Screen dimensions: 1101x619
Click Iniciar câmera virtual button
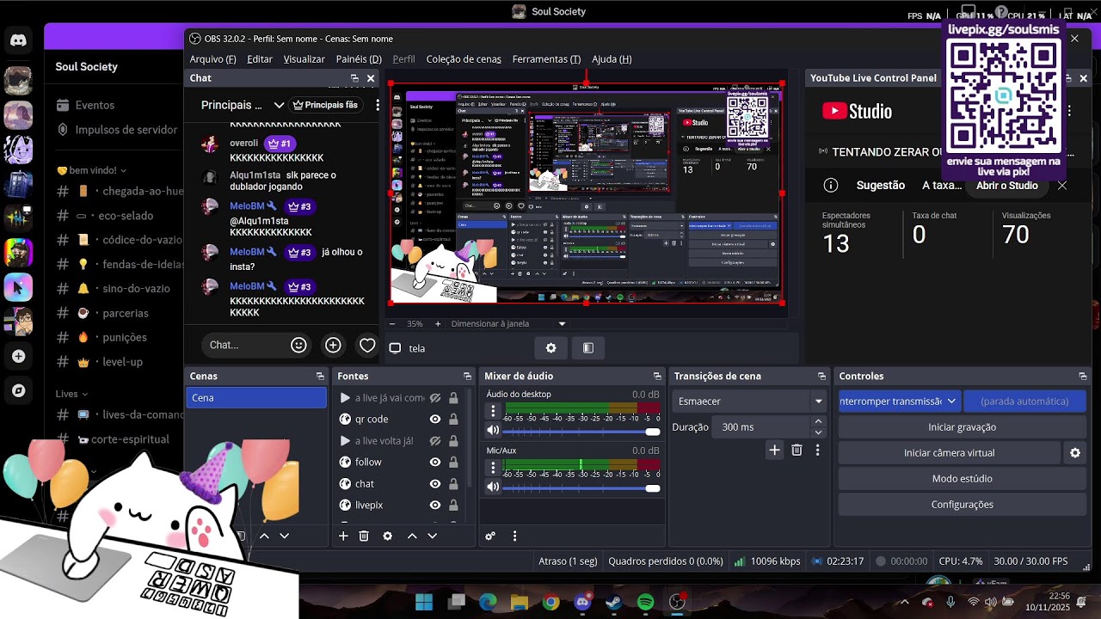click(949, 453)
